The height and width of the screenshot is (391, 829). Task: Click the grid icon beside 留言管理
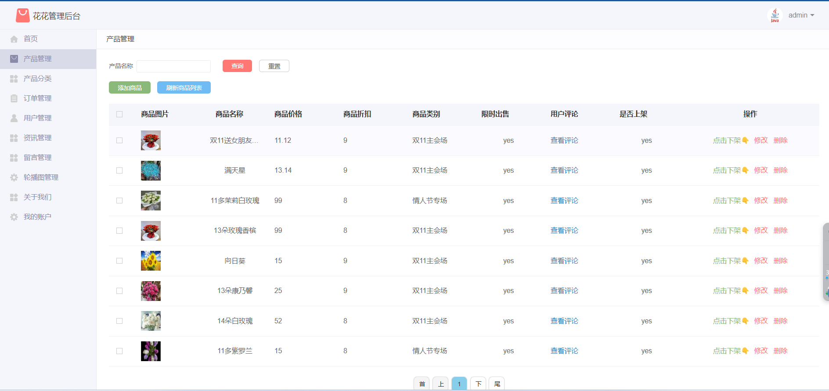pyautogui.click(x=14, y=158)
